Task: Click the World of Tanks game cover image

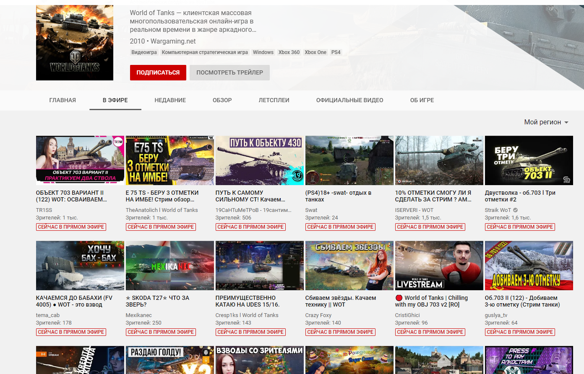Action: tap(75, 43)
